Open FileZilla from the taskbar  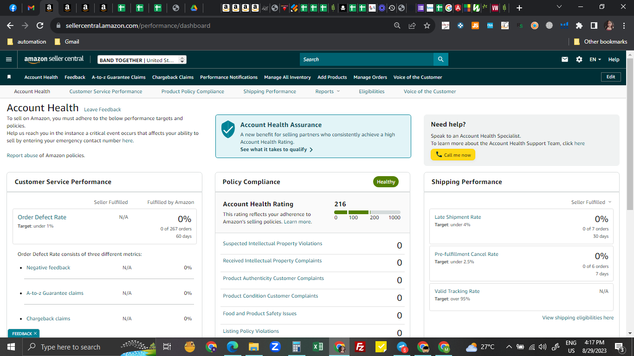(360, 347)
